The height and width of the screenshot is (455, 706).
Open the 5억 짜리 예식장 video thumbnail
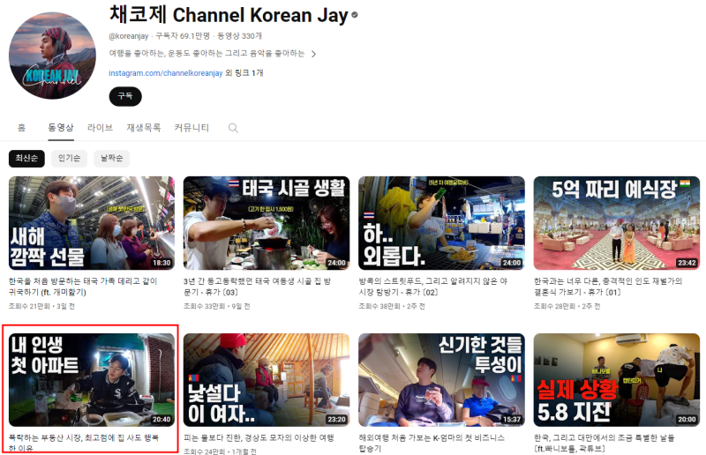pos(616,223)
